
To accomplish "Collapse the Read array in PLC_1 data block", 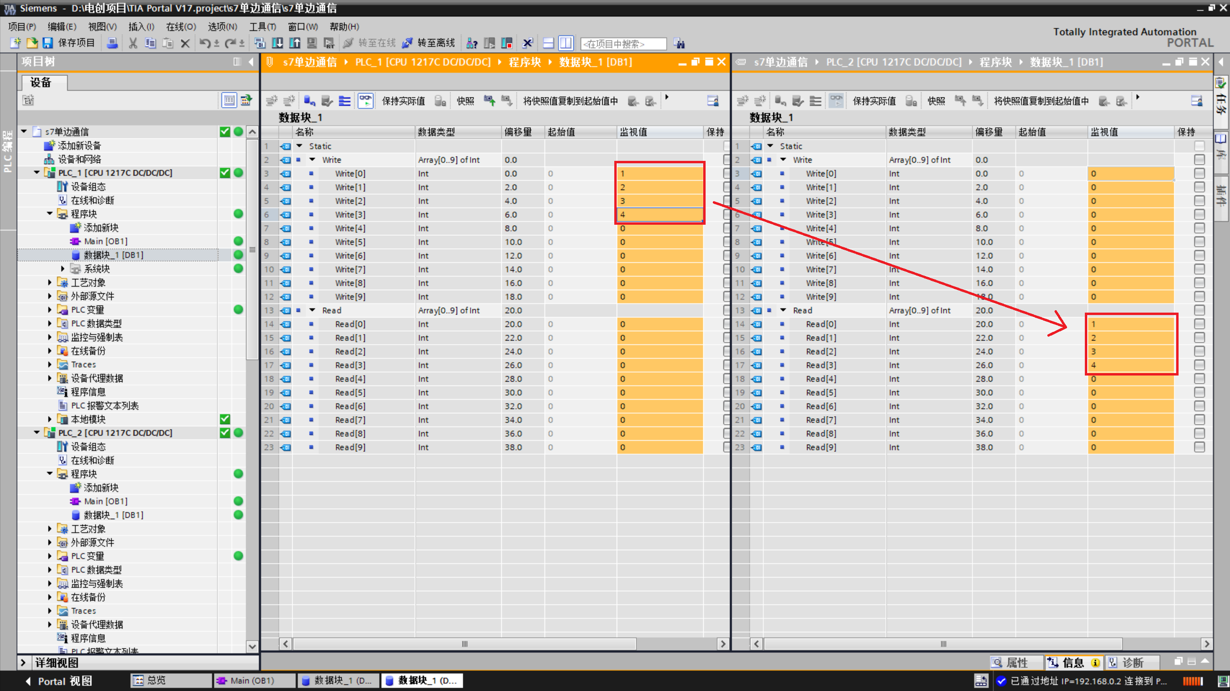I will [312, 310].
